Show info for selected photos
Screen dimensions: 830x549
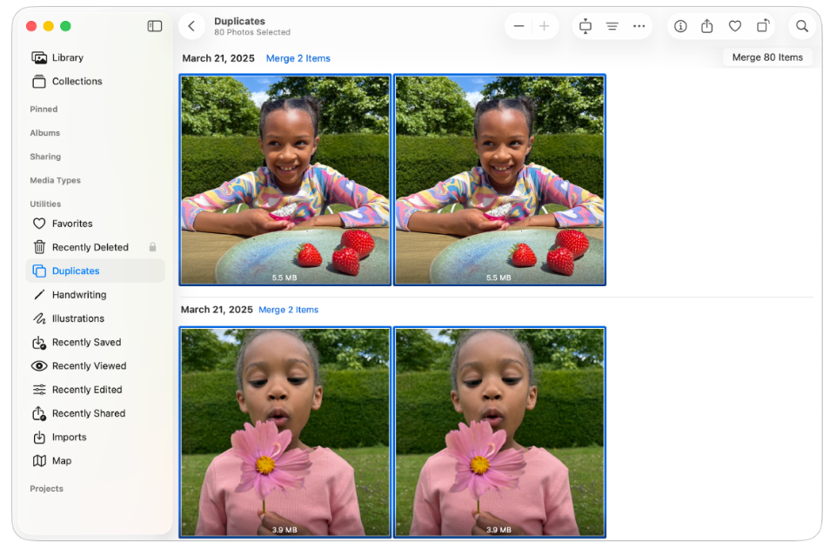point(680,26)
